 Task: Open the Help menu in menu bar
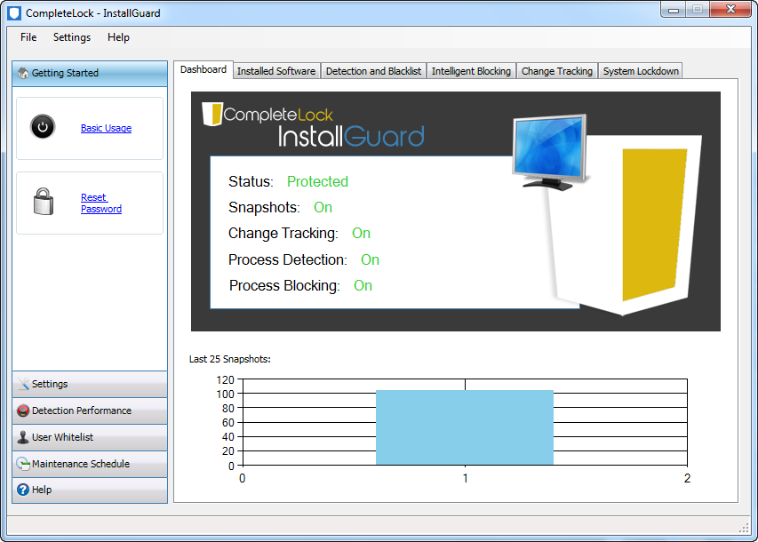[x=118, y=37]
